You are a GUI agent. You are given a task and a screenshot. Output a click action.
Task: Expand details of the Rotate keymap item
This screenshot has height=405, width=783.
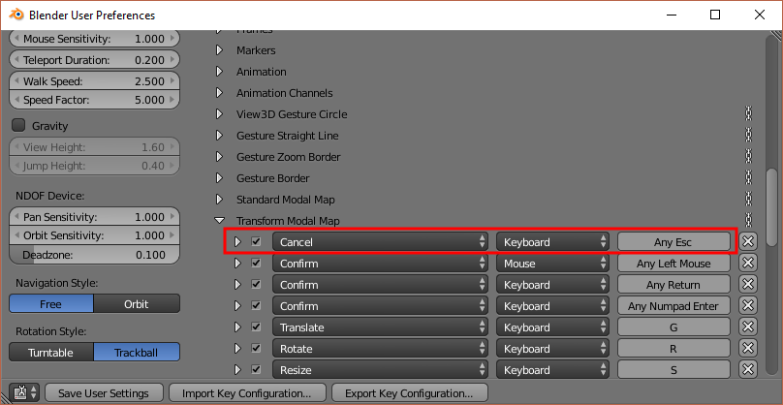(237, 349)
